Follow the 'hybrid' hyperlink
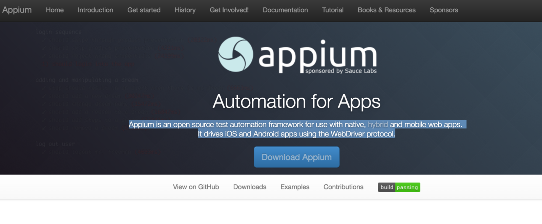The image size is (542, 224). 378,124
